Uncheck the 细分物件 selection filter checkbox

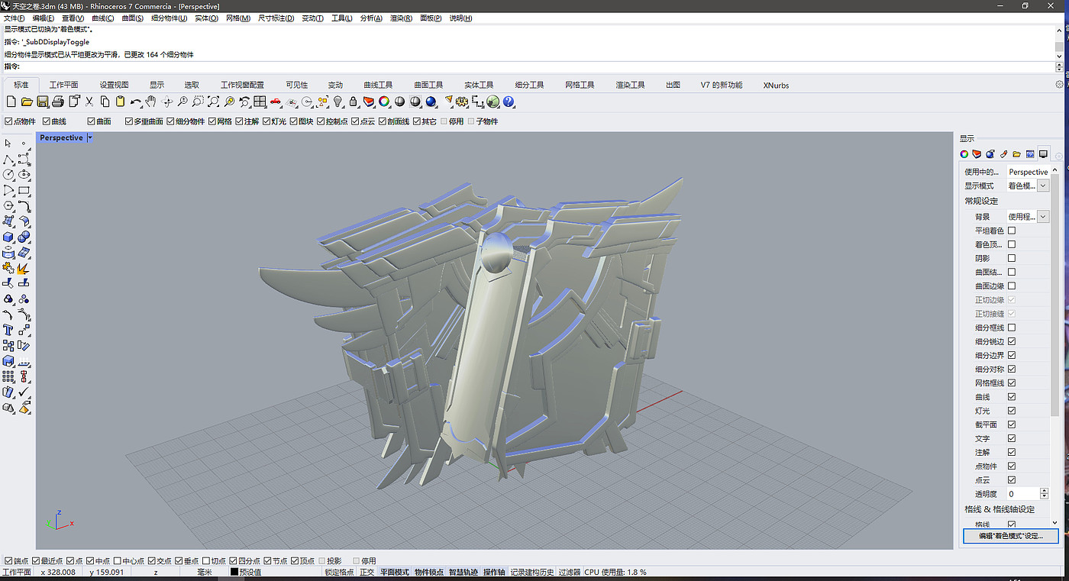tap(171, 121)
